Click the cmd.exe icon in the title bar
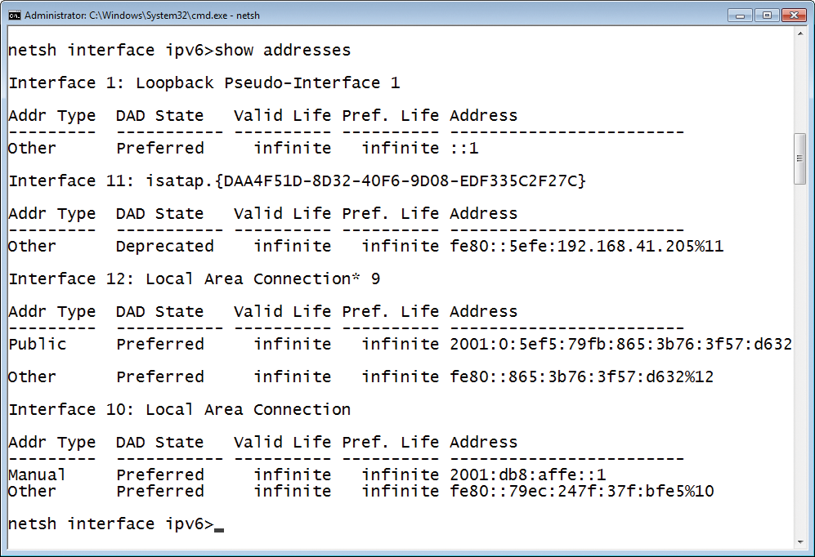This screenshot has height=557, width=815. pos(14,15)
